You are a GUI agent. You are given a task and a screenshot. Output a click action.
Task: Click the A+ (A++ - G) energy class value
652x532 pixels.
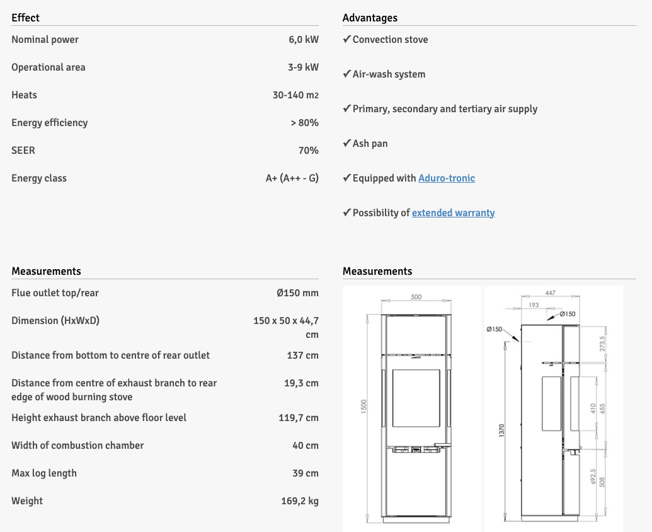(x=292, y=178)
